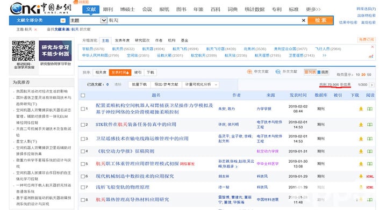
Task: Sort results by 被引 citations
Action: 138,73
